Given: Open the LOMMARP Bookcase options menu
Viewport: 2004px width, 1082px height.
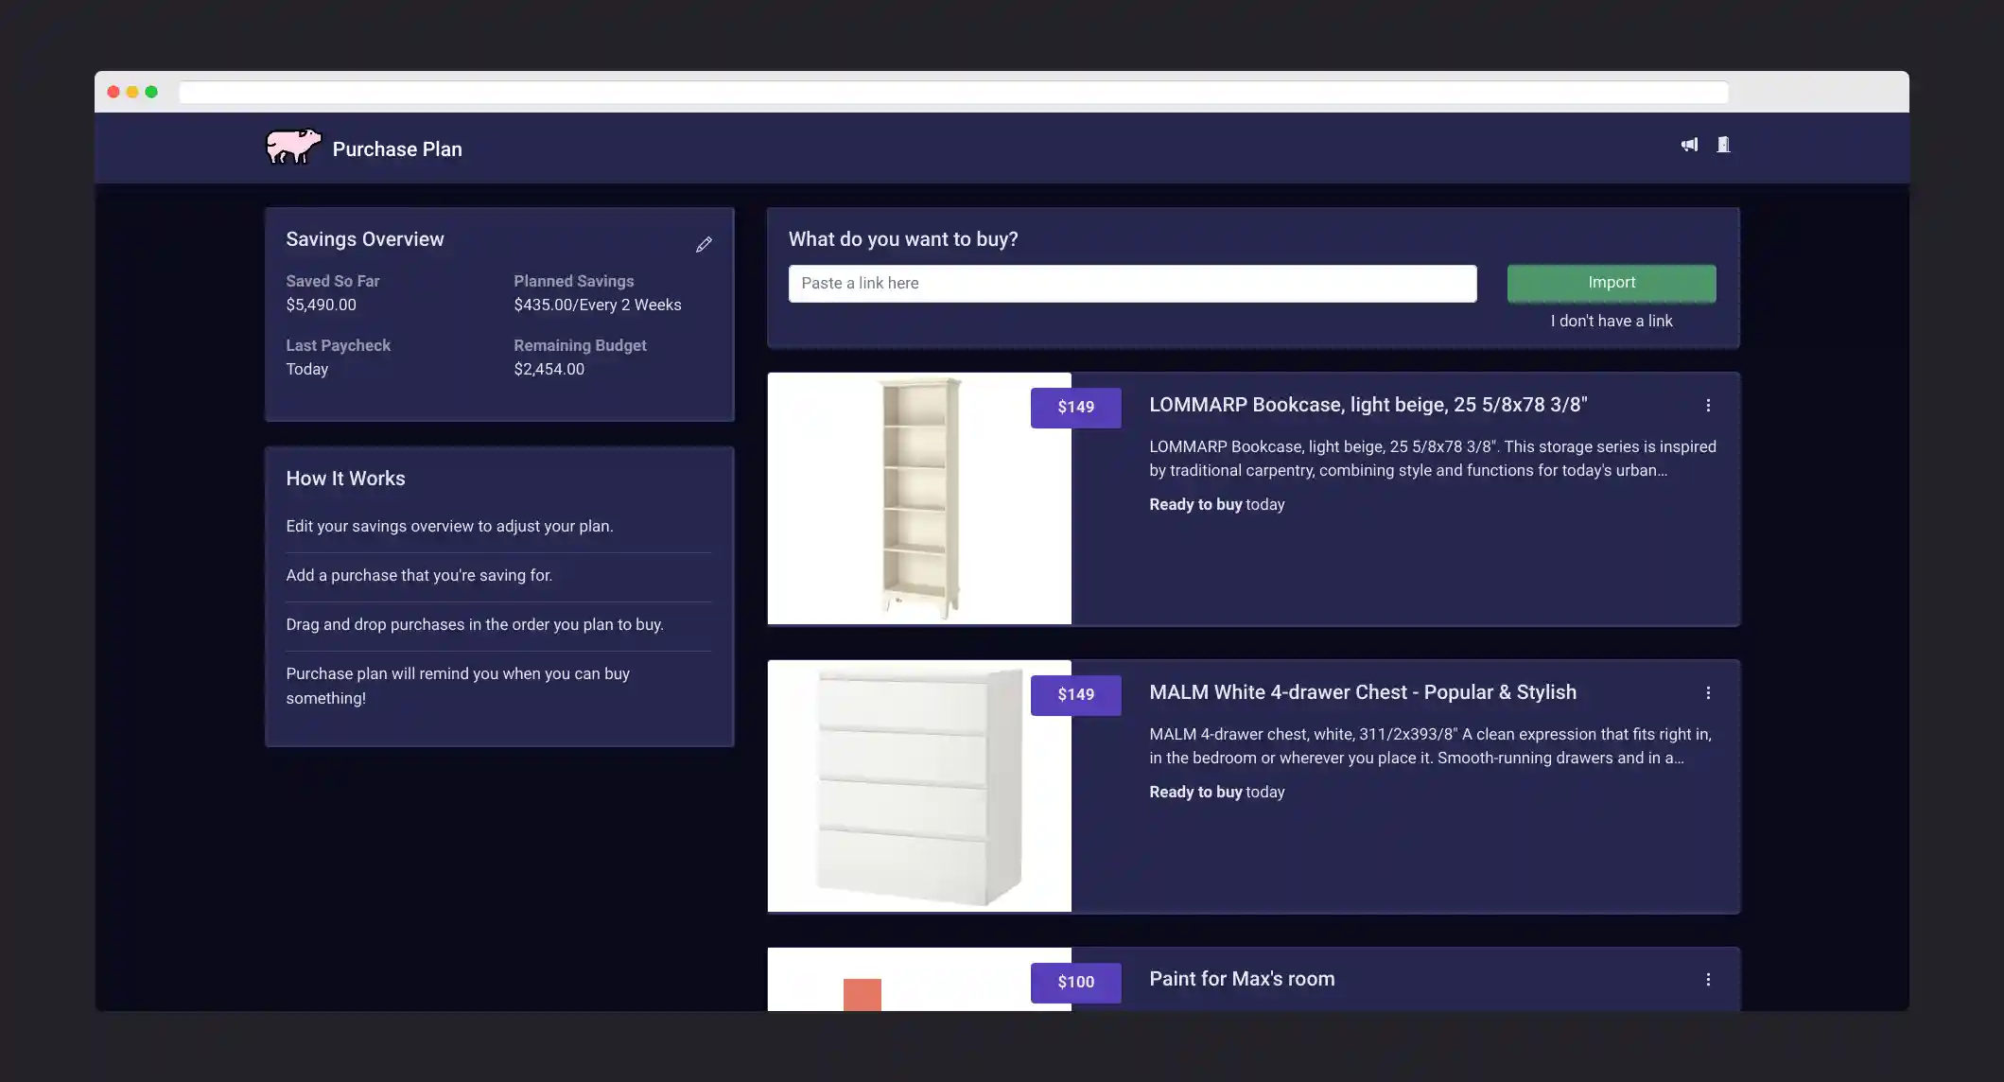Looking at the screenshot, I should pyautogui.click(x=1708, y=405).
